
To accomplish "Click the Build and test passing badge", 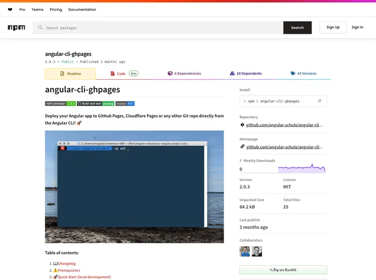I will point(96,104).
